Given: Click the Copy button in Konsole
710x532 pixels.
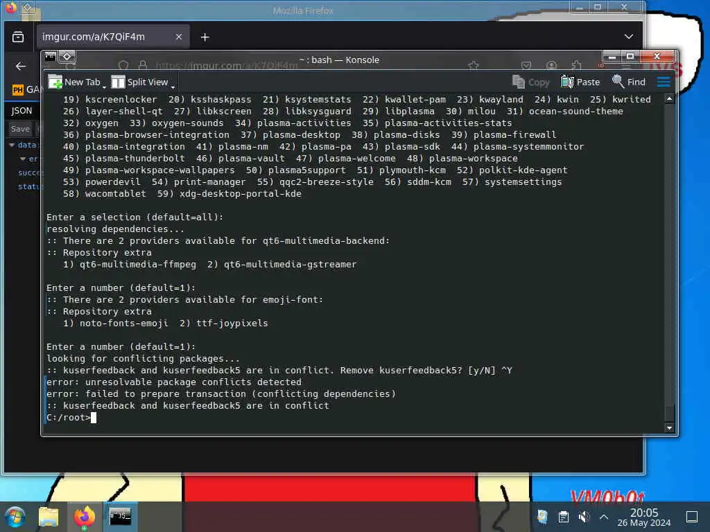Looking at the screenshot, I should pos(530,82).
